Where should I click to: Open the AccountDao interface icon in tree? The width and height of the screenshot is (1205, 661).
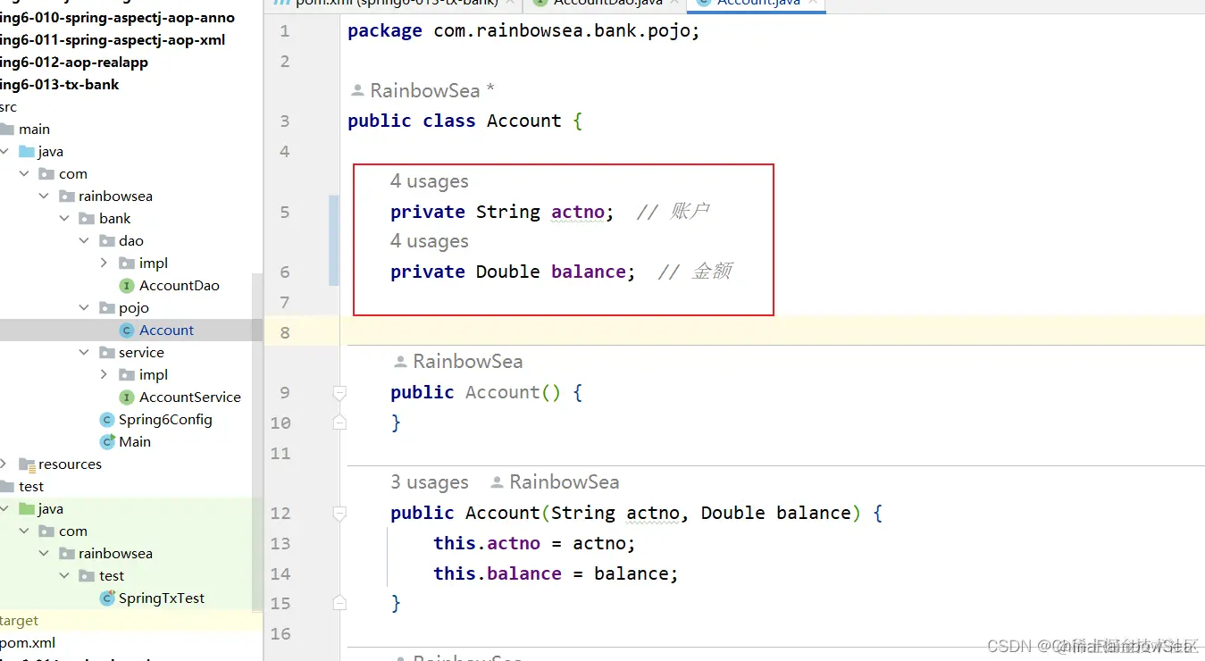click(127, 286)
